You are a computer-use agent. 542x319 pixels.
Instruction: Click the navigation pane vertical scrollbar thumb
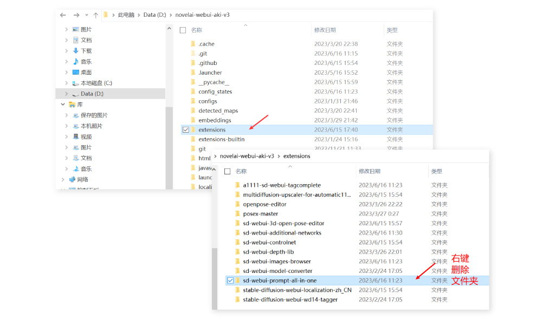169,148
